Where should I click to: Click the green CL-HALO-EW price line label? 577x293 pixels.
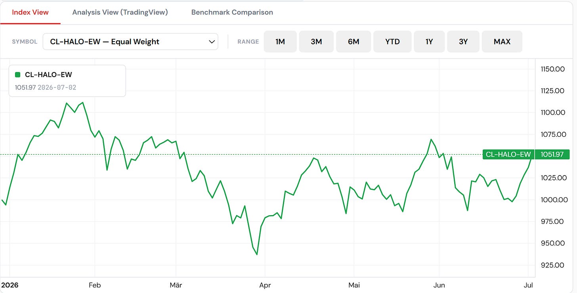click(508, 154)
